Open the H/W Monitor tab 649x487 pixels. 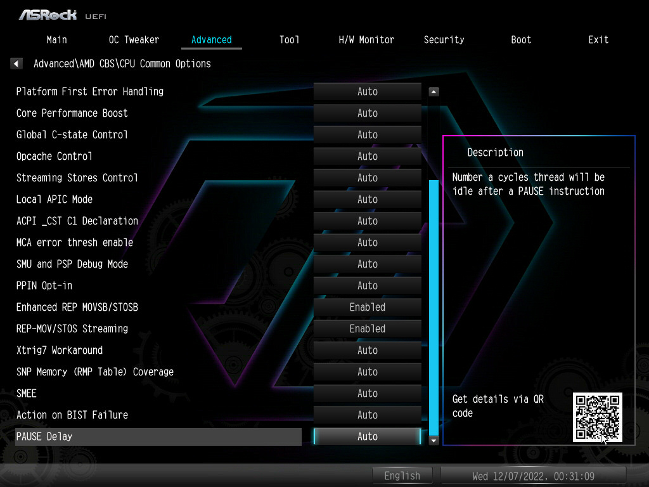click(366, 39)
